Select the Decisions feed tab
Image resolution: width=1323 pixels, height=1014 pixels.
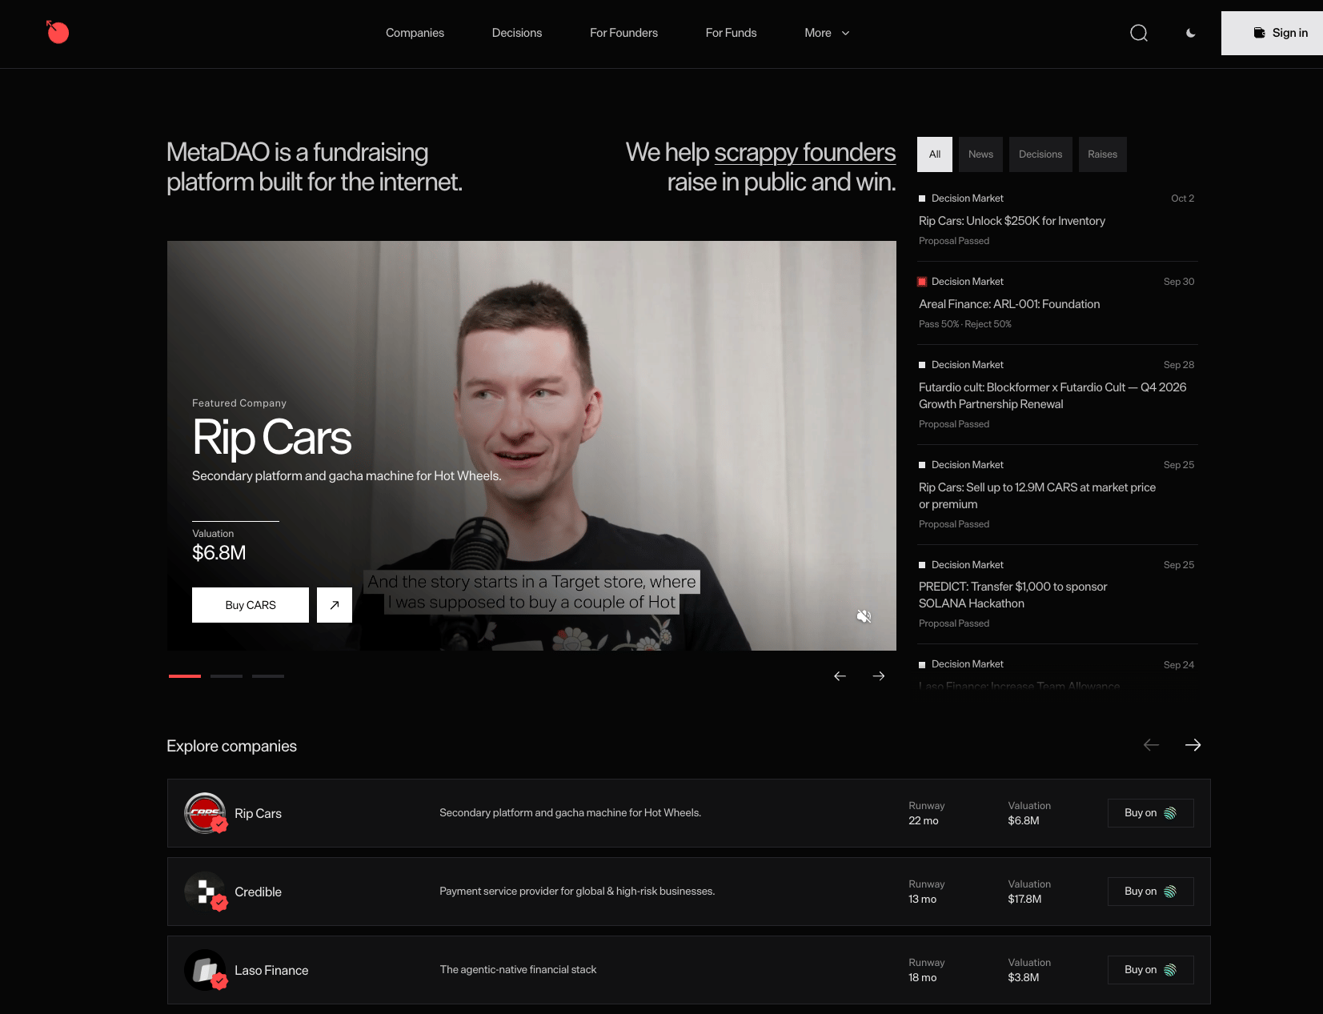coord(1040,154)
